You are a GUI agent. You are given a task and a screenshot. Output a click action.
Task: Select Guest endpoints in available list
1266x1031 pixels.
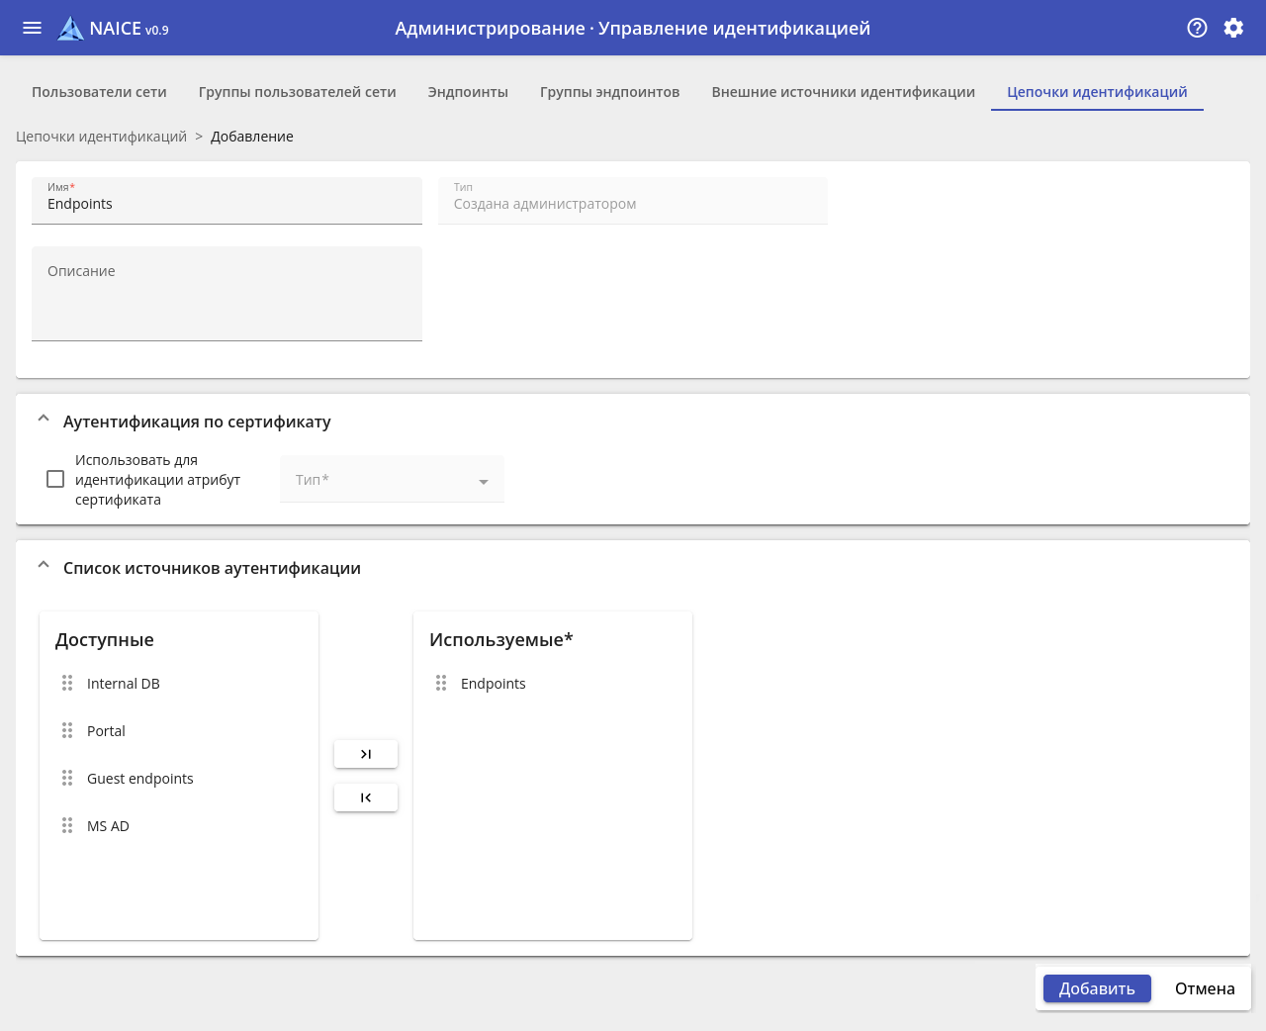(140, 779)
